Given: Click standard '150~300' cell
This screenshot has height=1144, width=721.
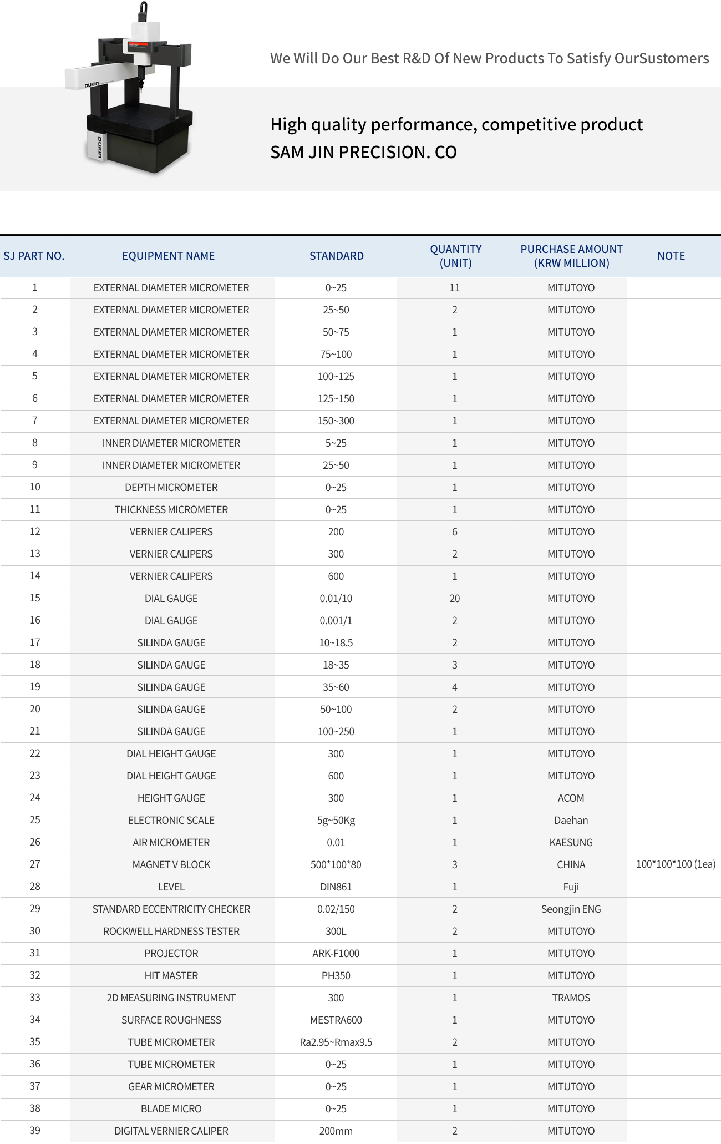Looking at the screenshot, I should coord(336,421).
